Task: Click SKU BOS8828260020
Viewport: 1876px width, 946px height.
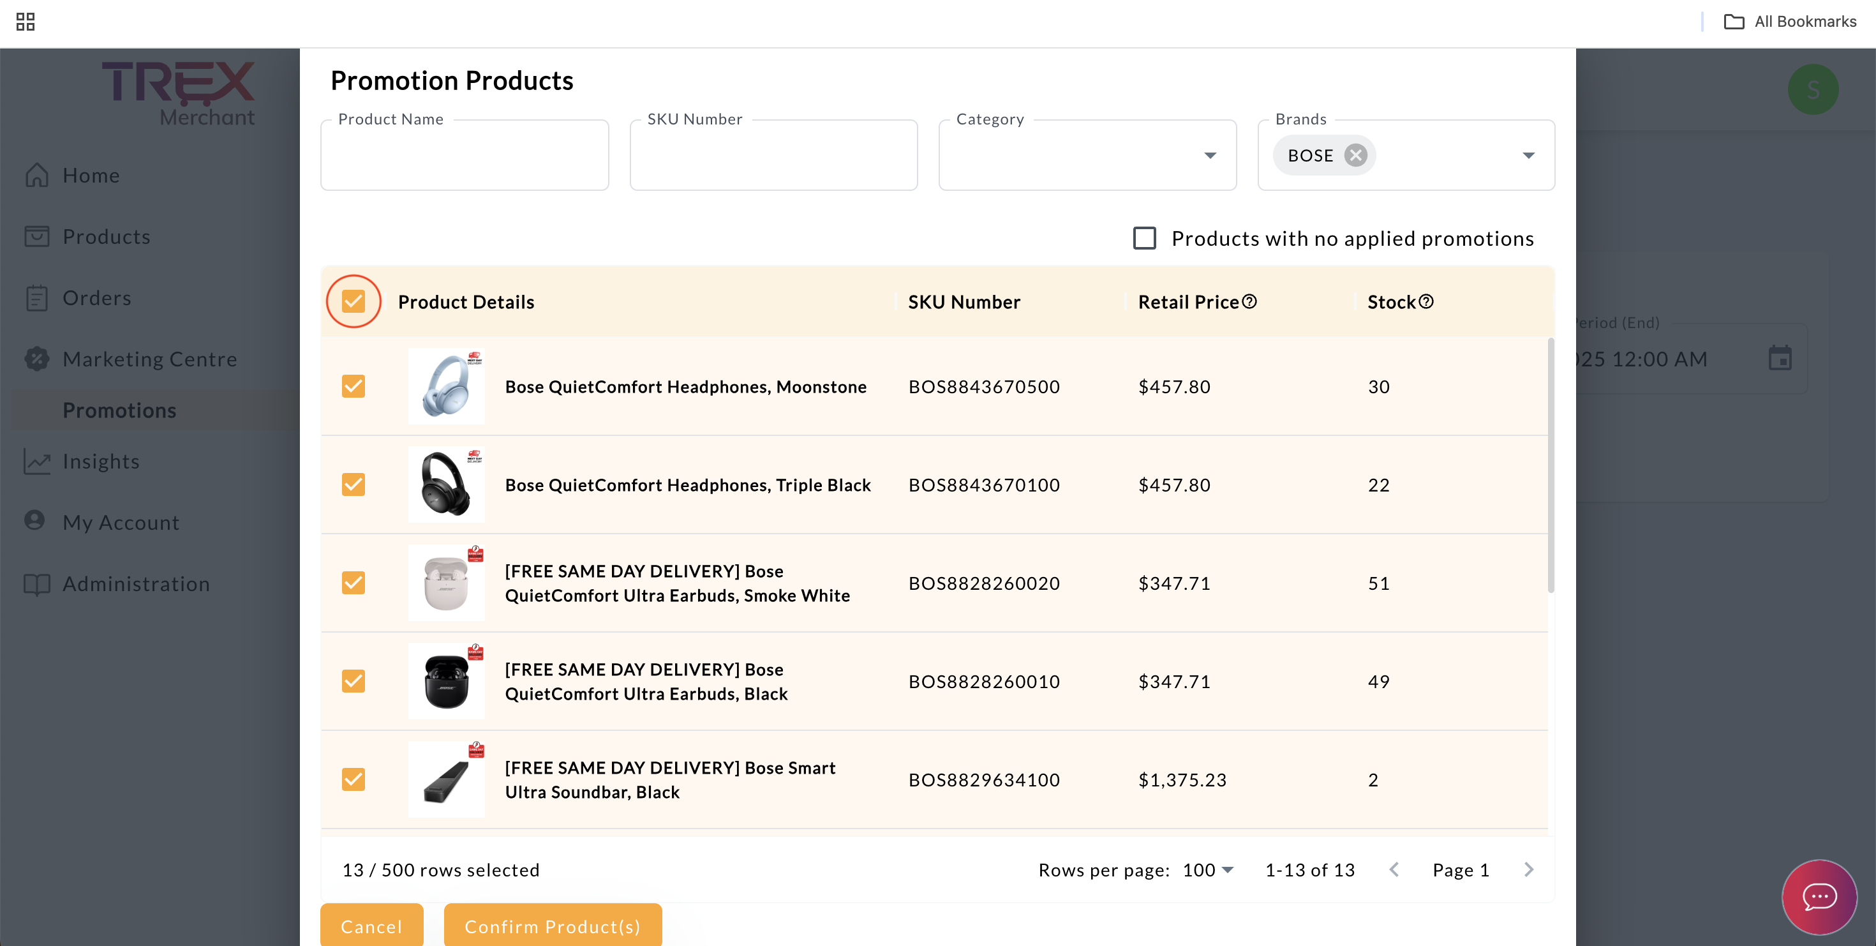Action: point(984,583)
